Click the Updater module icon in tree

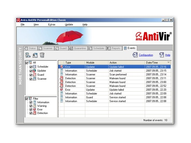35,71
